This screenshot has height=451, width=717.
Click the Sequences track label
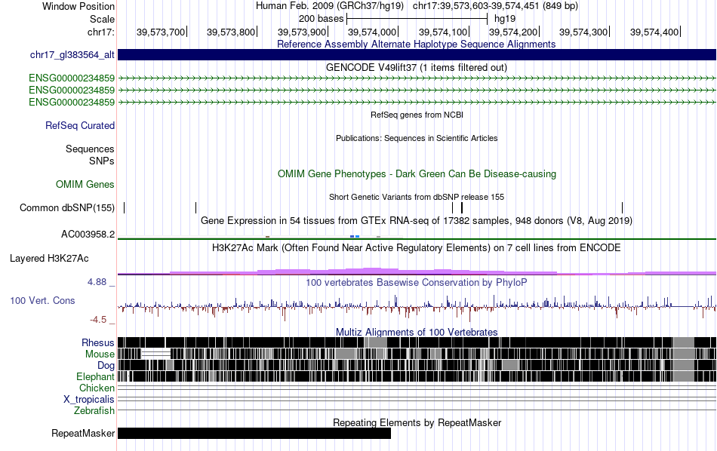[90, 149]
